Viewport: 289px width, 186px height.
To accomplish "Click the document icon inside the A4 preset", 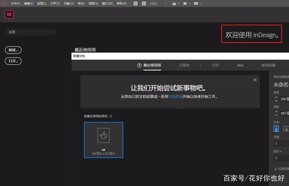I will 103,135.
